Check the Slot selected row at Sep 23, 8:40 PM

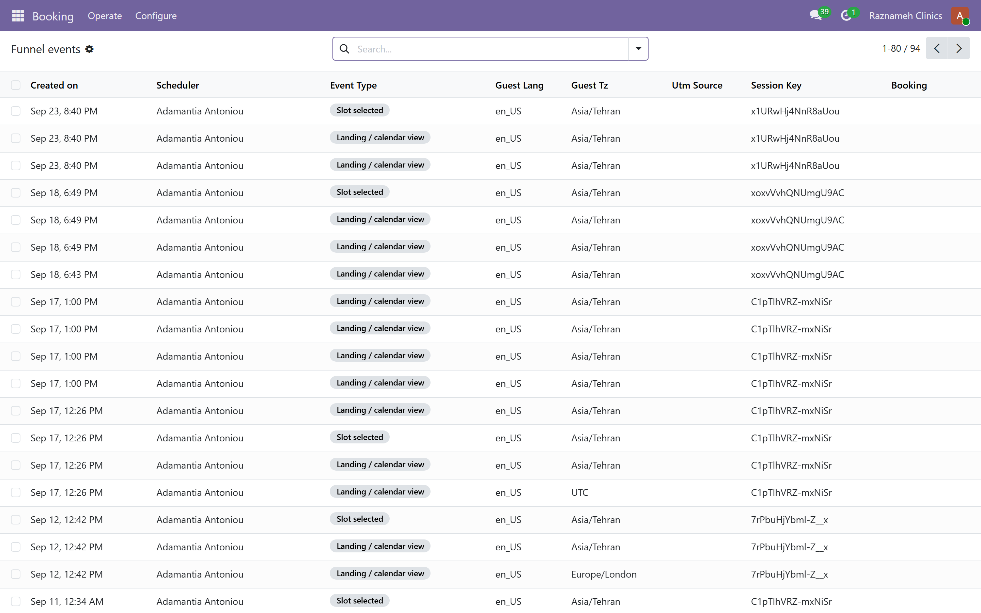tap(16, 111)
